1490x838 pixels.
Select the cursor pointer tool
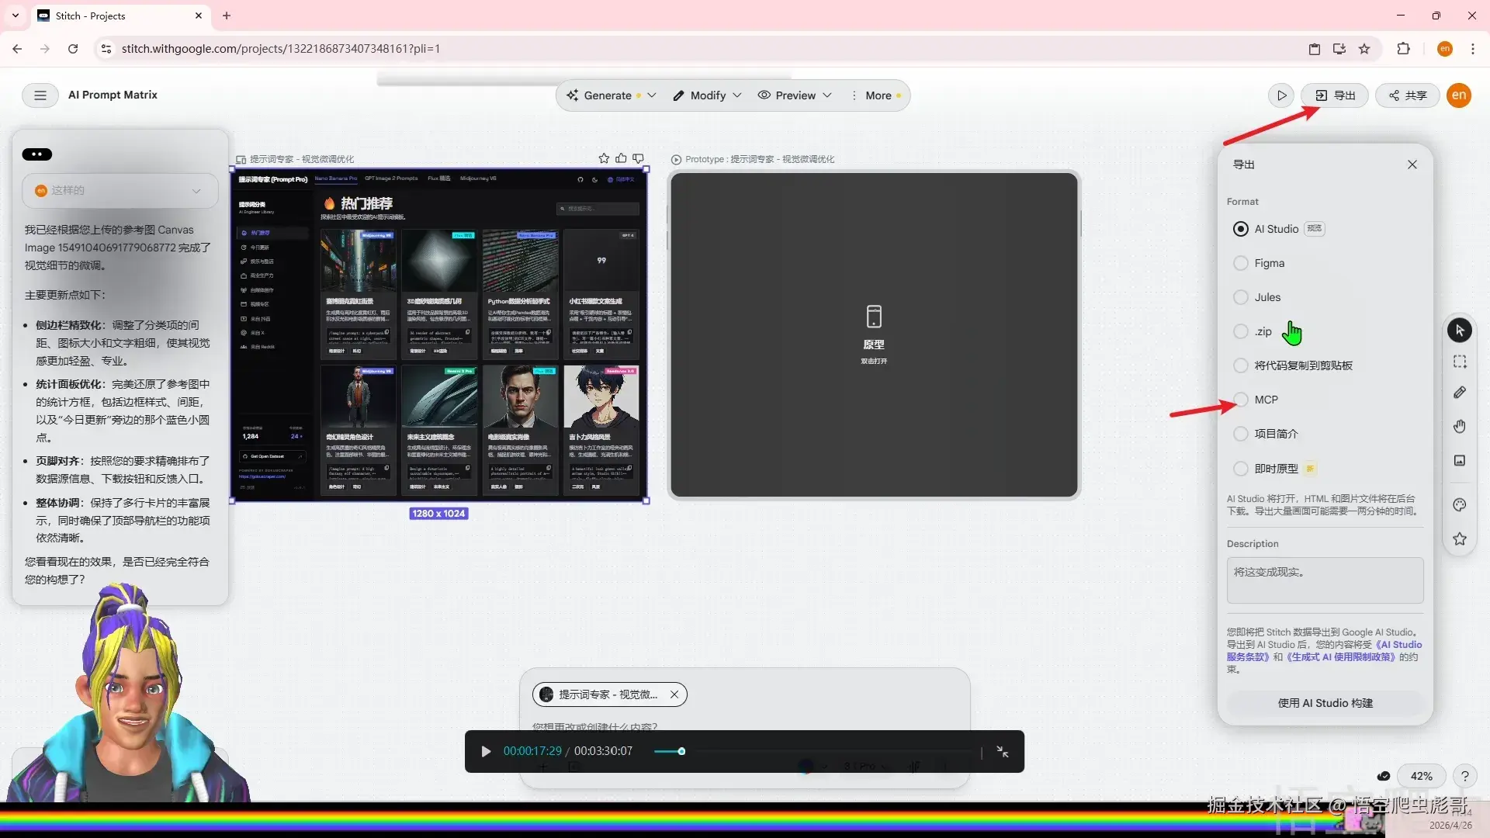point(1460,330)
